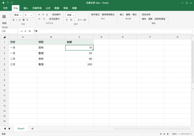This screenshot has height=136, width=194.
Task: Switch to Page Layout view icon
Action: click(164, 134)
